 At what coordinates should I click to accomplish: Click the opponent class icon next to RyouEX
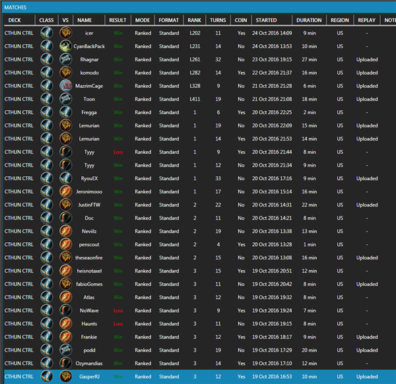pyautogui.click(x=65, y=178)
